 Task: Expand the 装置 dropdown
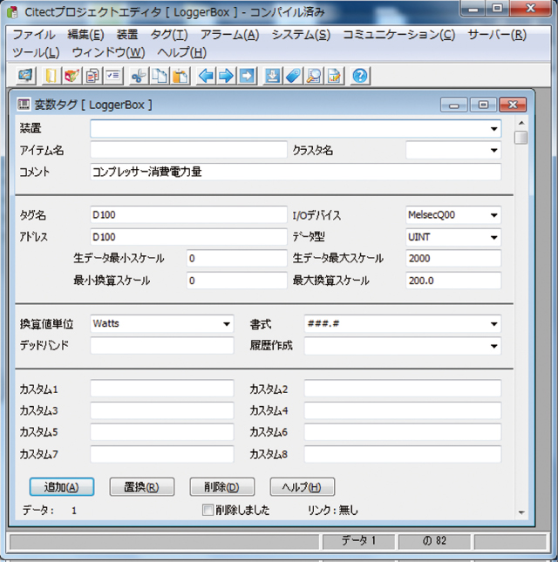[x=493, y=129]
